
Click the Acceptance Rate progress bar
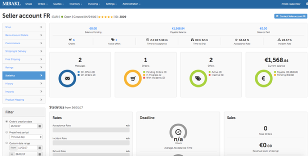point(91,130)
